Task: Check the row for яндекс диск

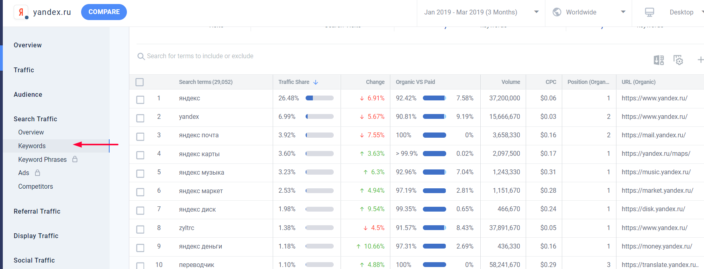Action: pyautogui.click(x=140, y=210)
